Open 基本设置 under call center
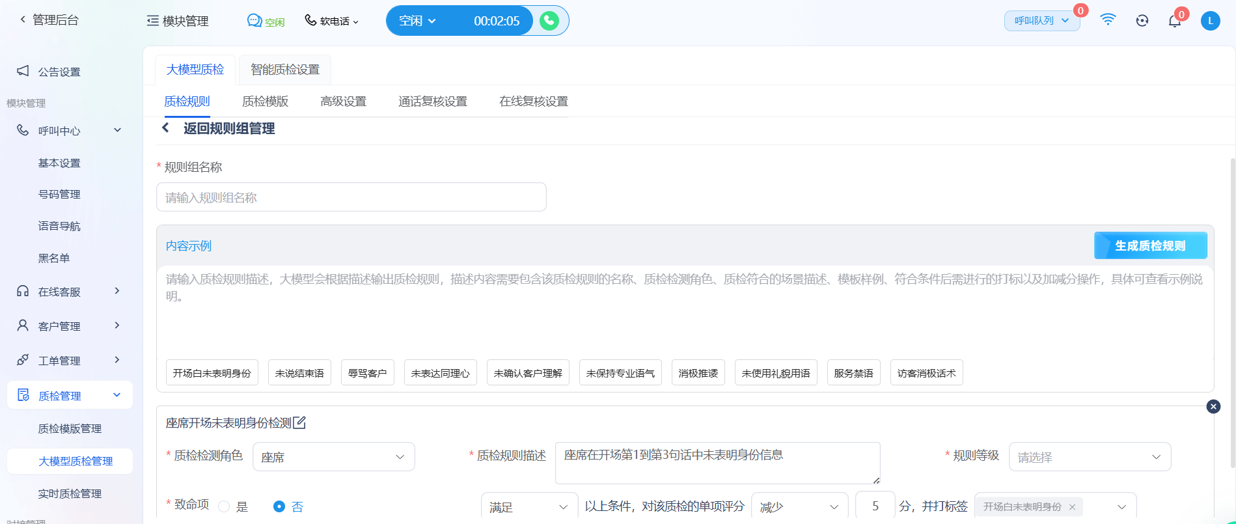Viewport: 1236px width, 524px height. 59,163
